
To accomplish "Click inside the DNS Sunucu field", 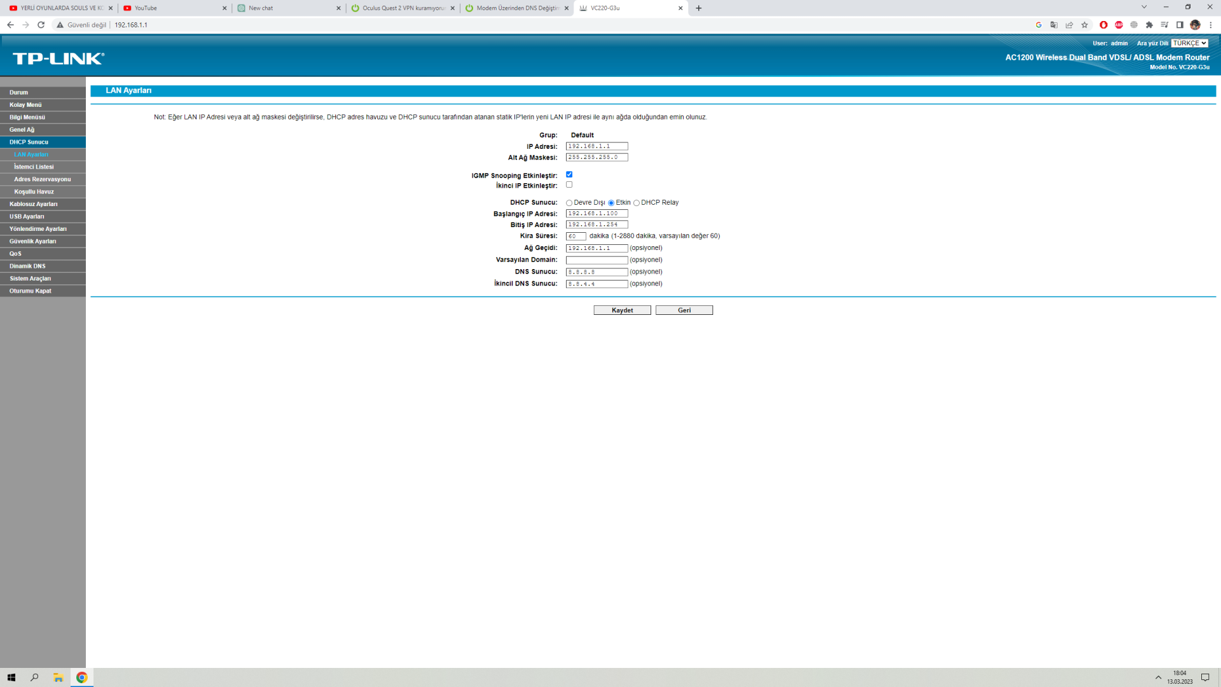I will point(597,272).
